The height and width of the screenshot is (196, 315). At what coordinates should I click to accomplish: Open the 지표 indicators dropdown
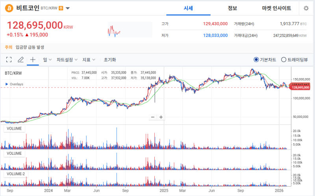point(89,60)
